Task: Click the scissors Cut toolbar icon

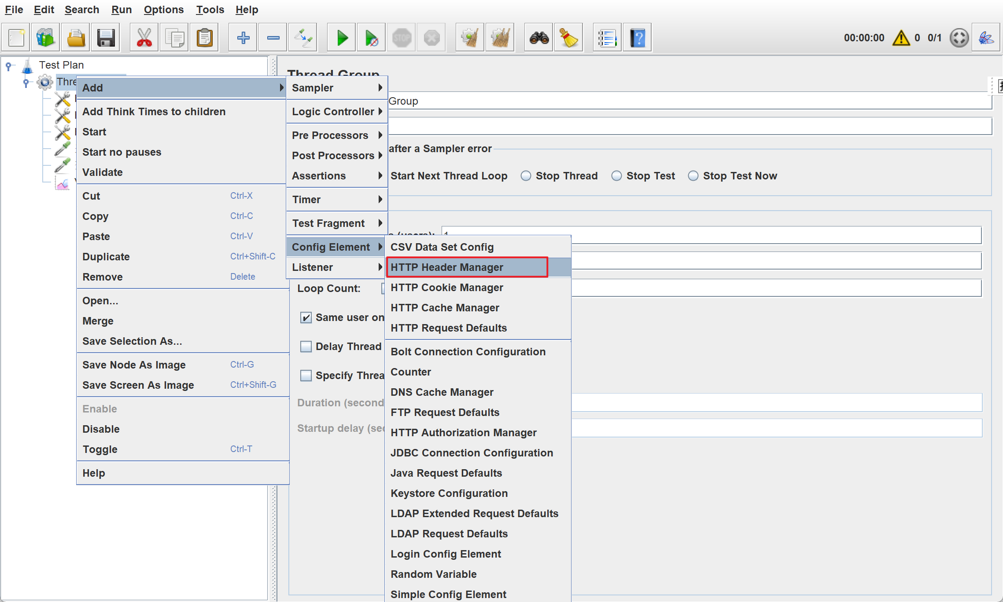Action: [x=144, y=38]
